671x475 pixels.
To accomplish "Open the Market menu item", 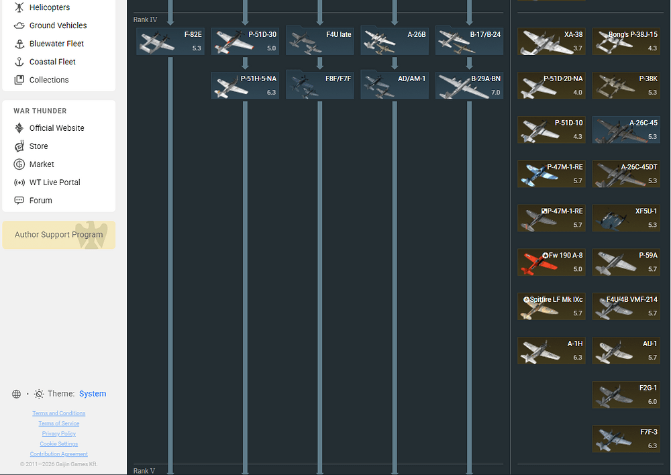I will (x=42, y=164).
